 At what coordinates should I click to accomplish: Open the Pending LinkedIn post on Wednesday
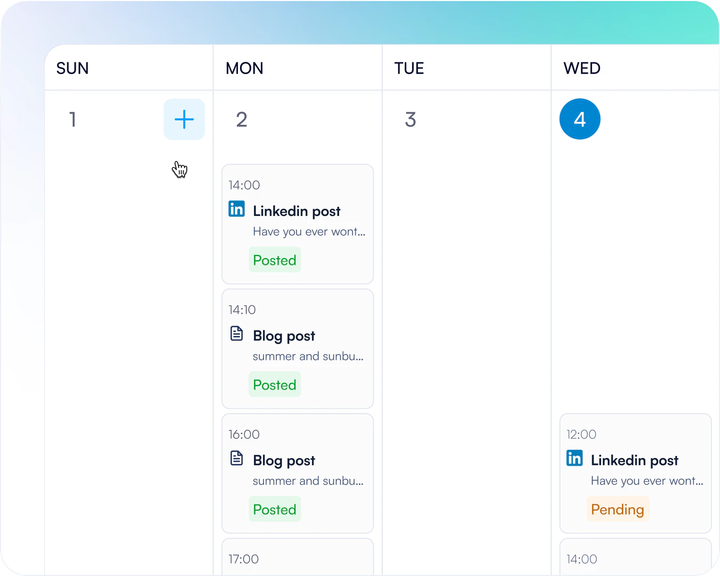pos(635,473)
